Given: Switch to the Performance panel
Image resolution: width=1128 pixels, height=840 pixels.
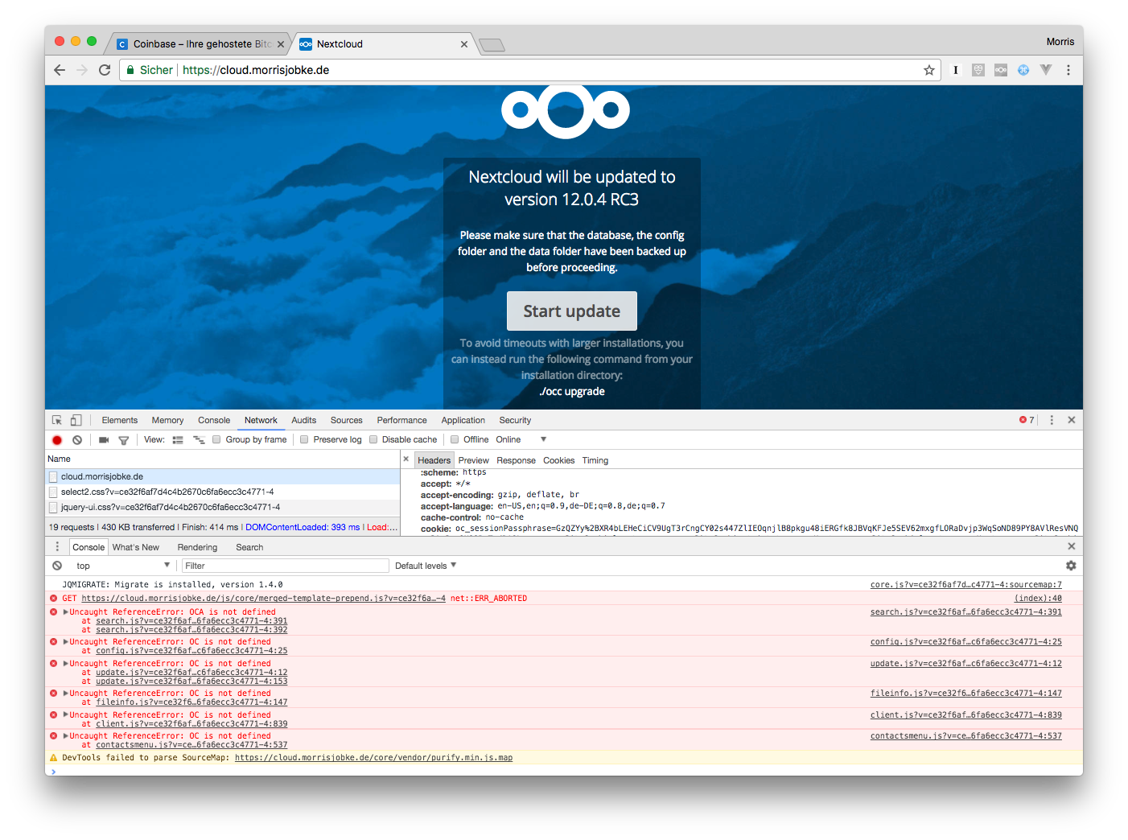Looking at the screenshot, I should pos(402,420).
